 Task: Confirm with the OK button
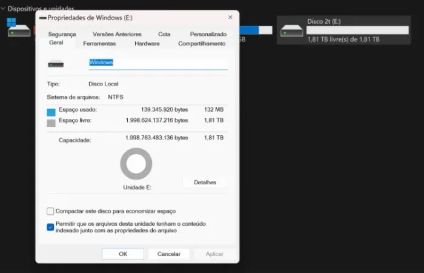[123, 254]
